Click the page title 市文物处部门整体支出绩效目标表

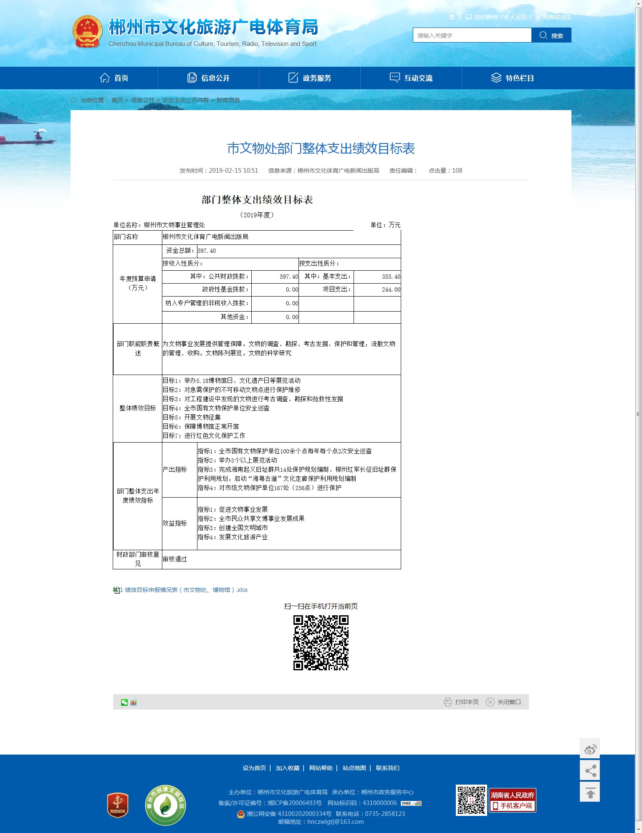coord(321,148)
